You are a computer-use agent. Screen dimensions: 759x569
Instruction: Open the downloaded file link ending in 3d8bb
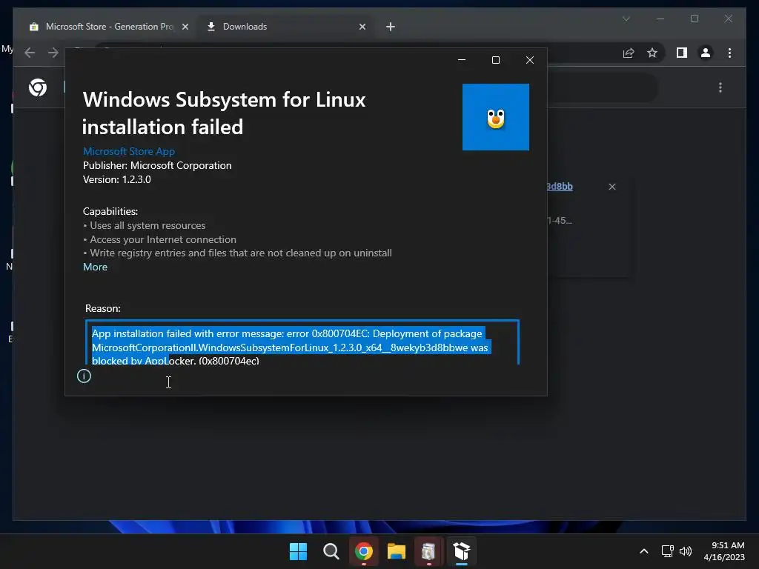point(560,186)
